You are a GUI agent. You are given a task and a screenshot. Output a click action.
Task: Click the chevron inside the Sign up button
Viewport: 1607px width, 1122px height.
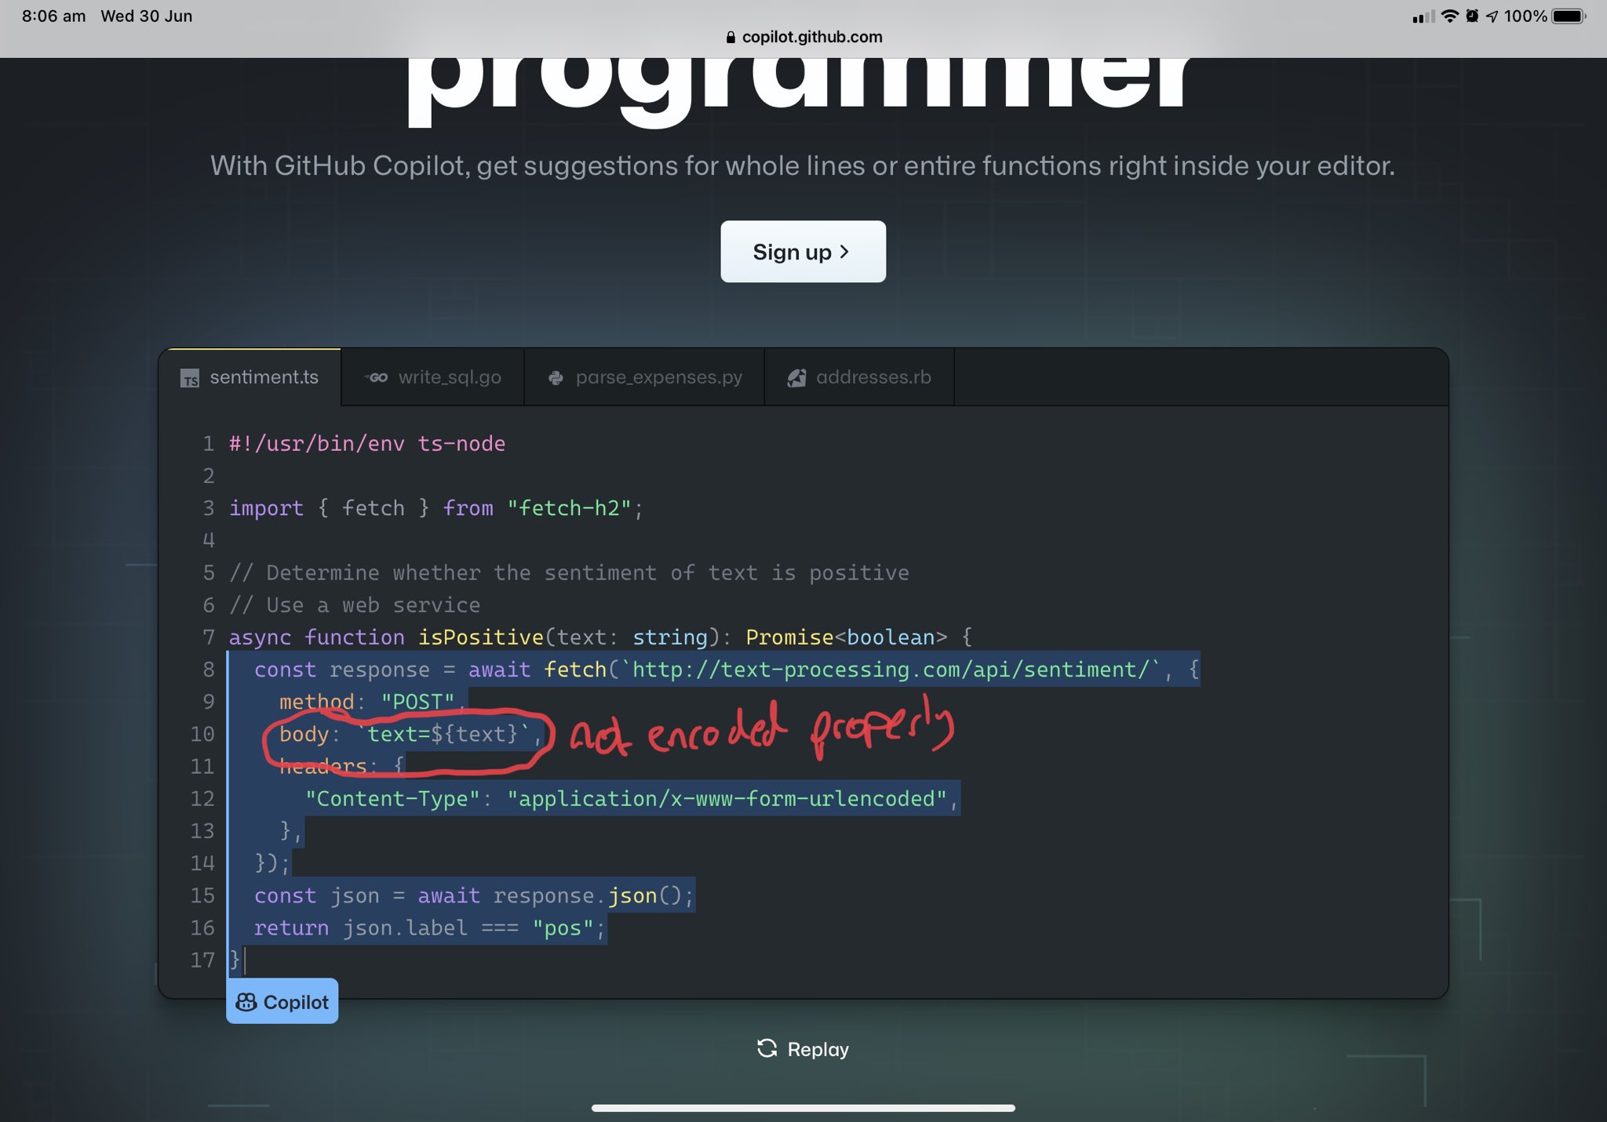846,251
